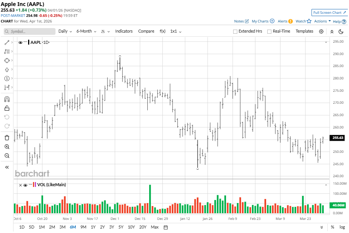This screenshot has width=349, height=233.
Task: Switch to dark mode moon icon
Action: pos(341,31)
